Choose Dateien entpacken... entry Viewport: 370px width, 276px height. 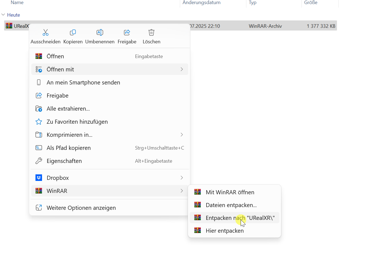(x=231, y=205)
